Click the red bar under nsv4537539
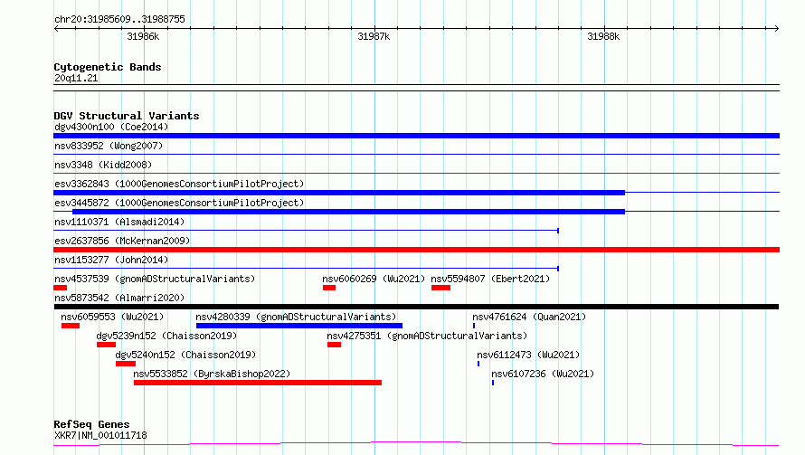Viewport: 805px width, 455px height. click(60, 288)
